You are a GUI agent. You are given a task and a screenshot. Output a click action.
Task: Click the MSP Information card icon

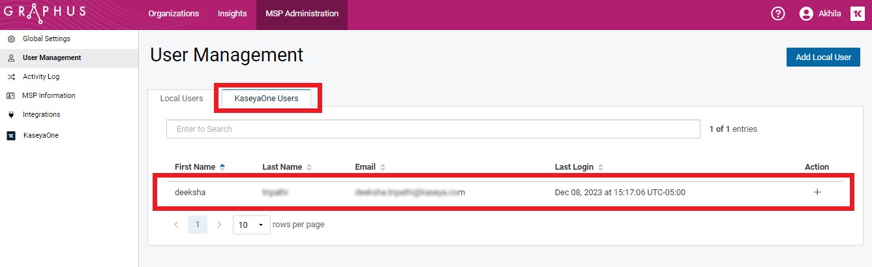pyautogui.click(x=10, y=96)
